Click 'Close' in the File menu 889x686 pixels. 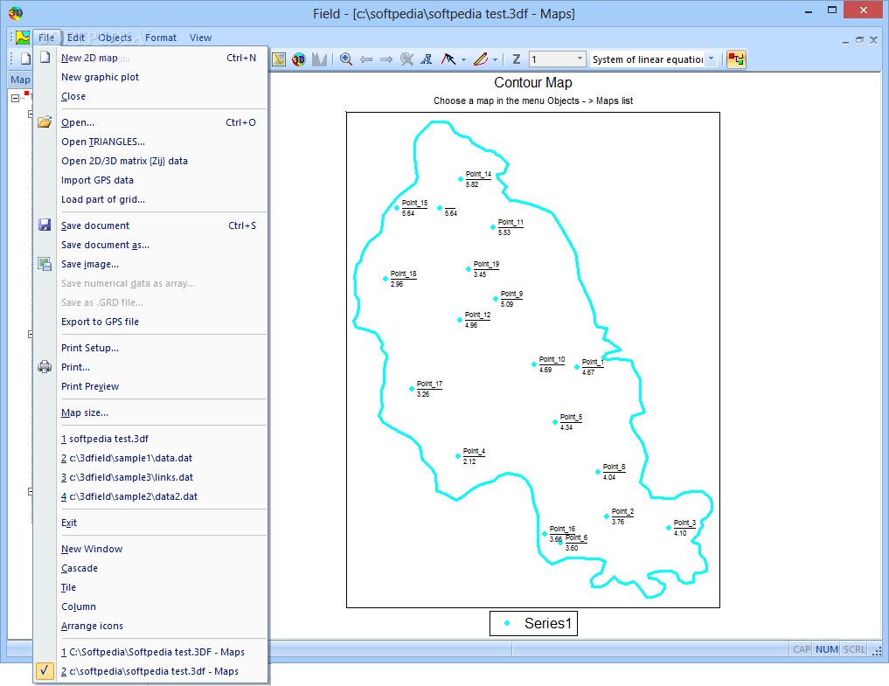(149, 96)
